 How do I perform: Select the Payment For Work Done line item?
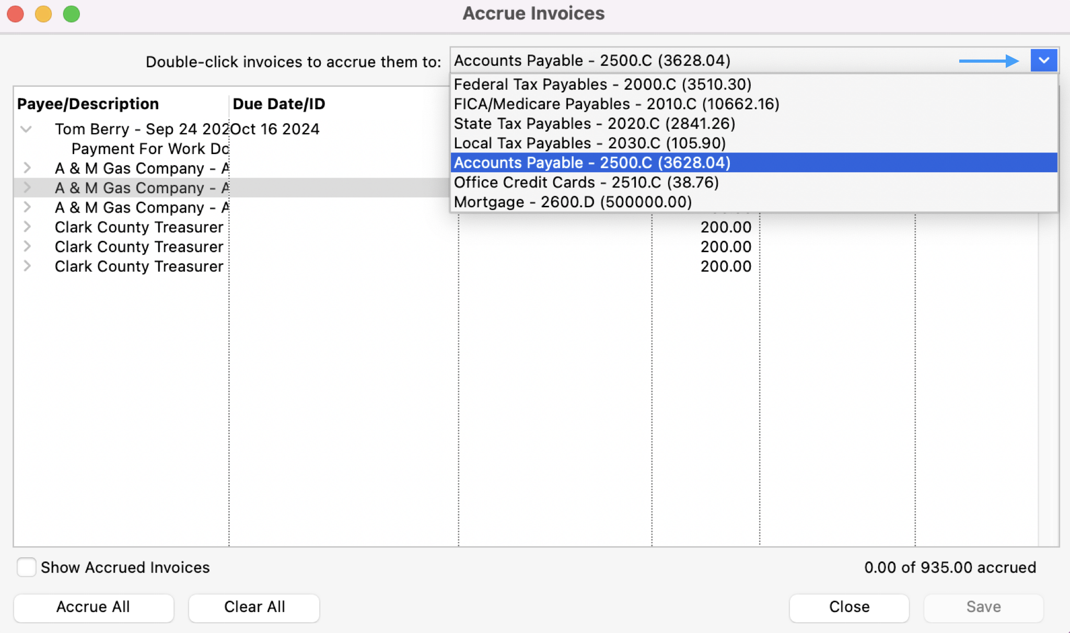(149, 149)
